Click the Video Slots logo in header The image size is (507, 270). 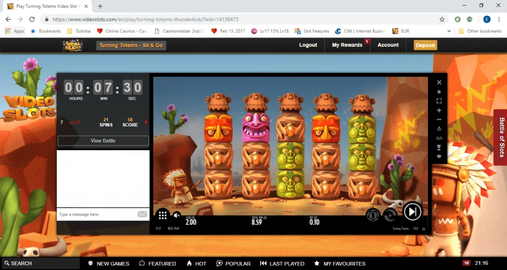(x=73, y=45)
